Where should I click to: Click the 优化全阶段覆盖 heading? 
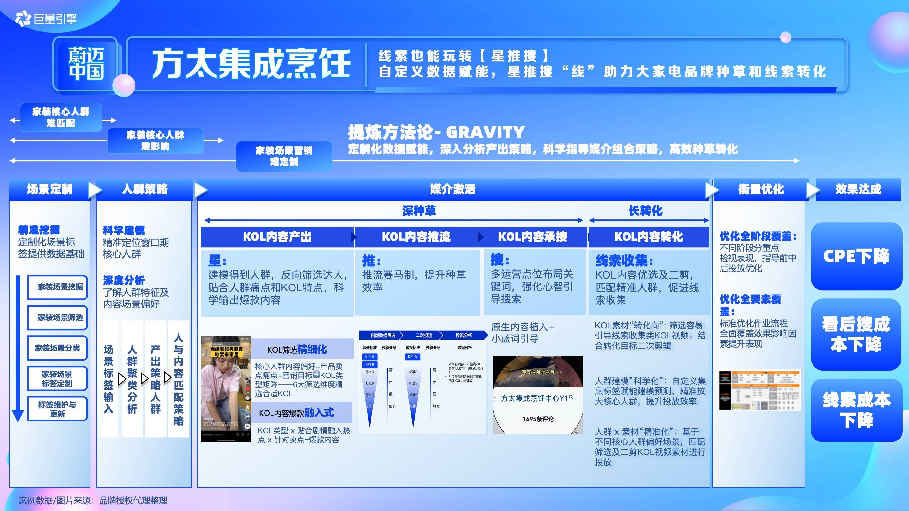pos(757,236)
